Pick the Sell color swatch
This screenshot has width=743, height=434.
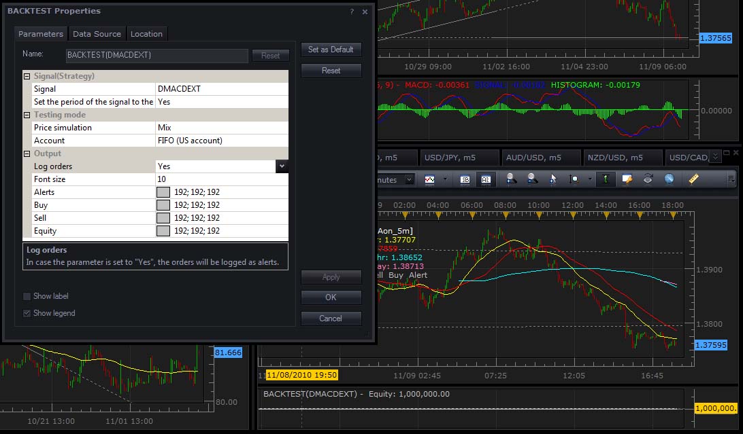(163, 217)
